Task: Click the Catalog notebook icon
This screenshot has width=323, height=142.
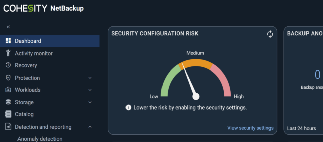Action: [x=8, y=114]
